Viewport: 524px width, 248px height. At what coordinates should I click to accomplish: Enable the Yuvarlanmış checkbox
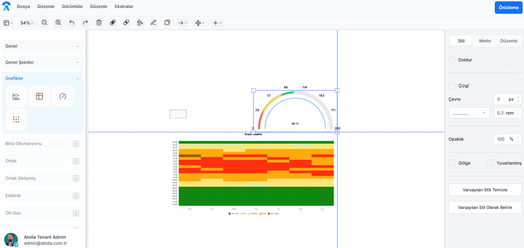click(490, 163)
